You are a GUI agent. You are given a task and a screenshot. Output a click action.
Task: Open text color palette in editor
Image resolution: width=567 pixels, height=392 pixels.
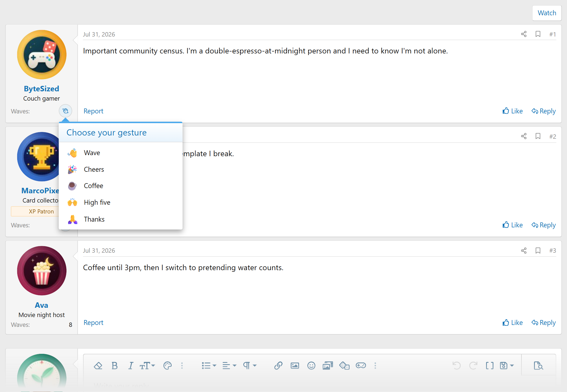click(167, 366)
